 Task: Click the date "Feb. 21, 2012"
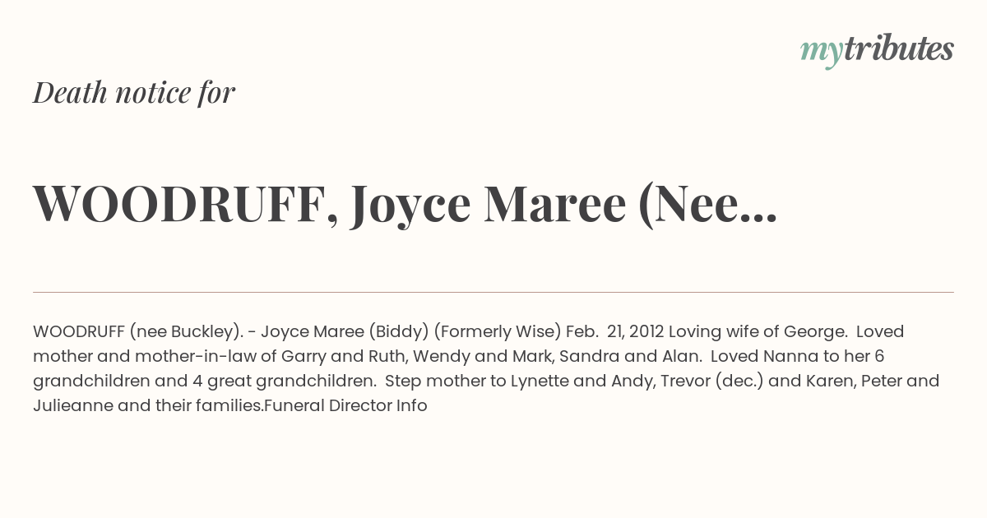(614, 332)
